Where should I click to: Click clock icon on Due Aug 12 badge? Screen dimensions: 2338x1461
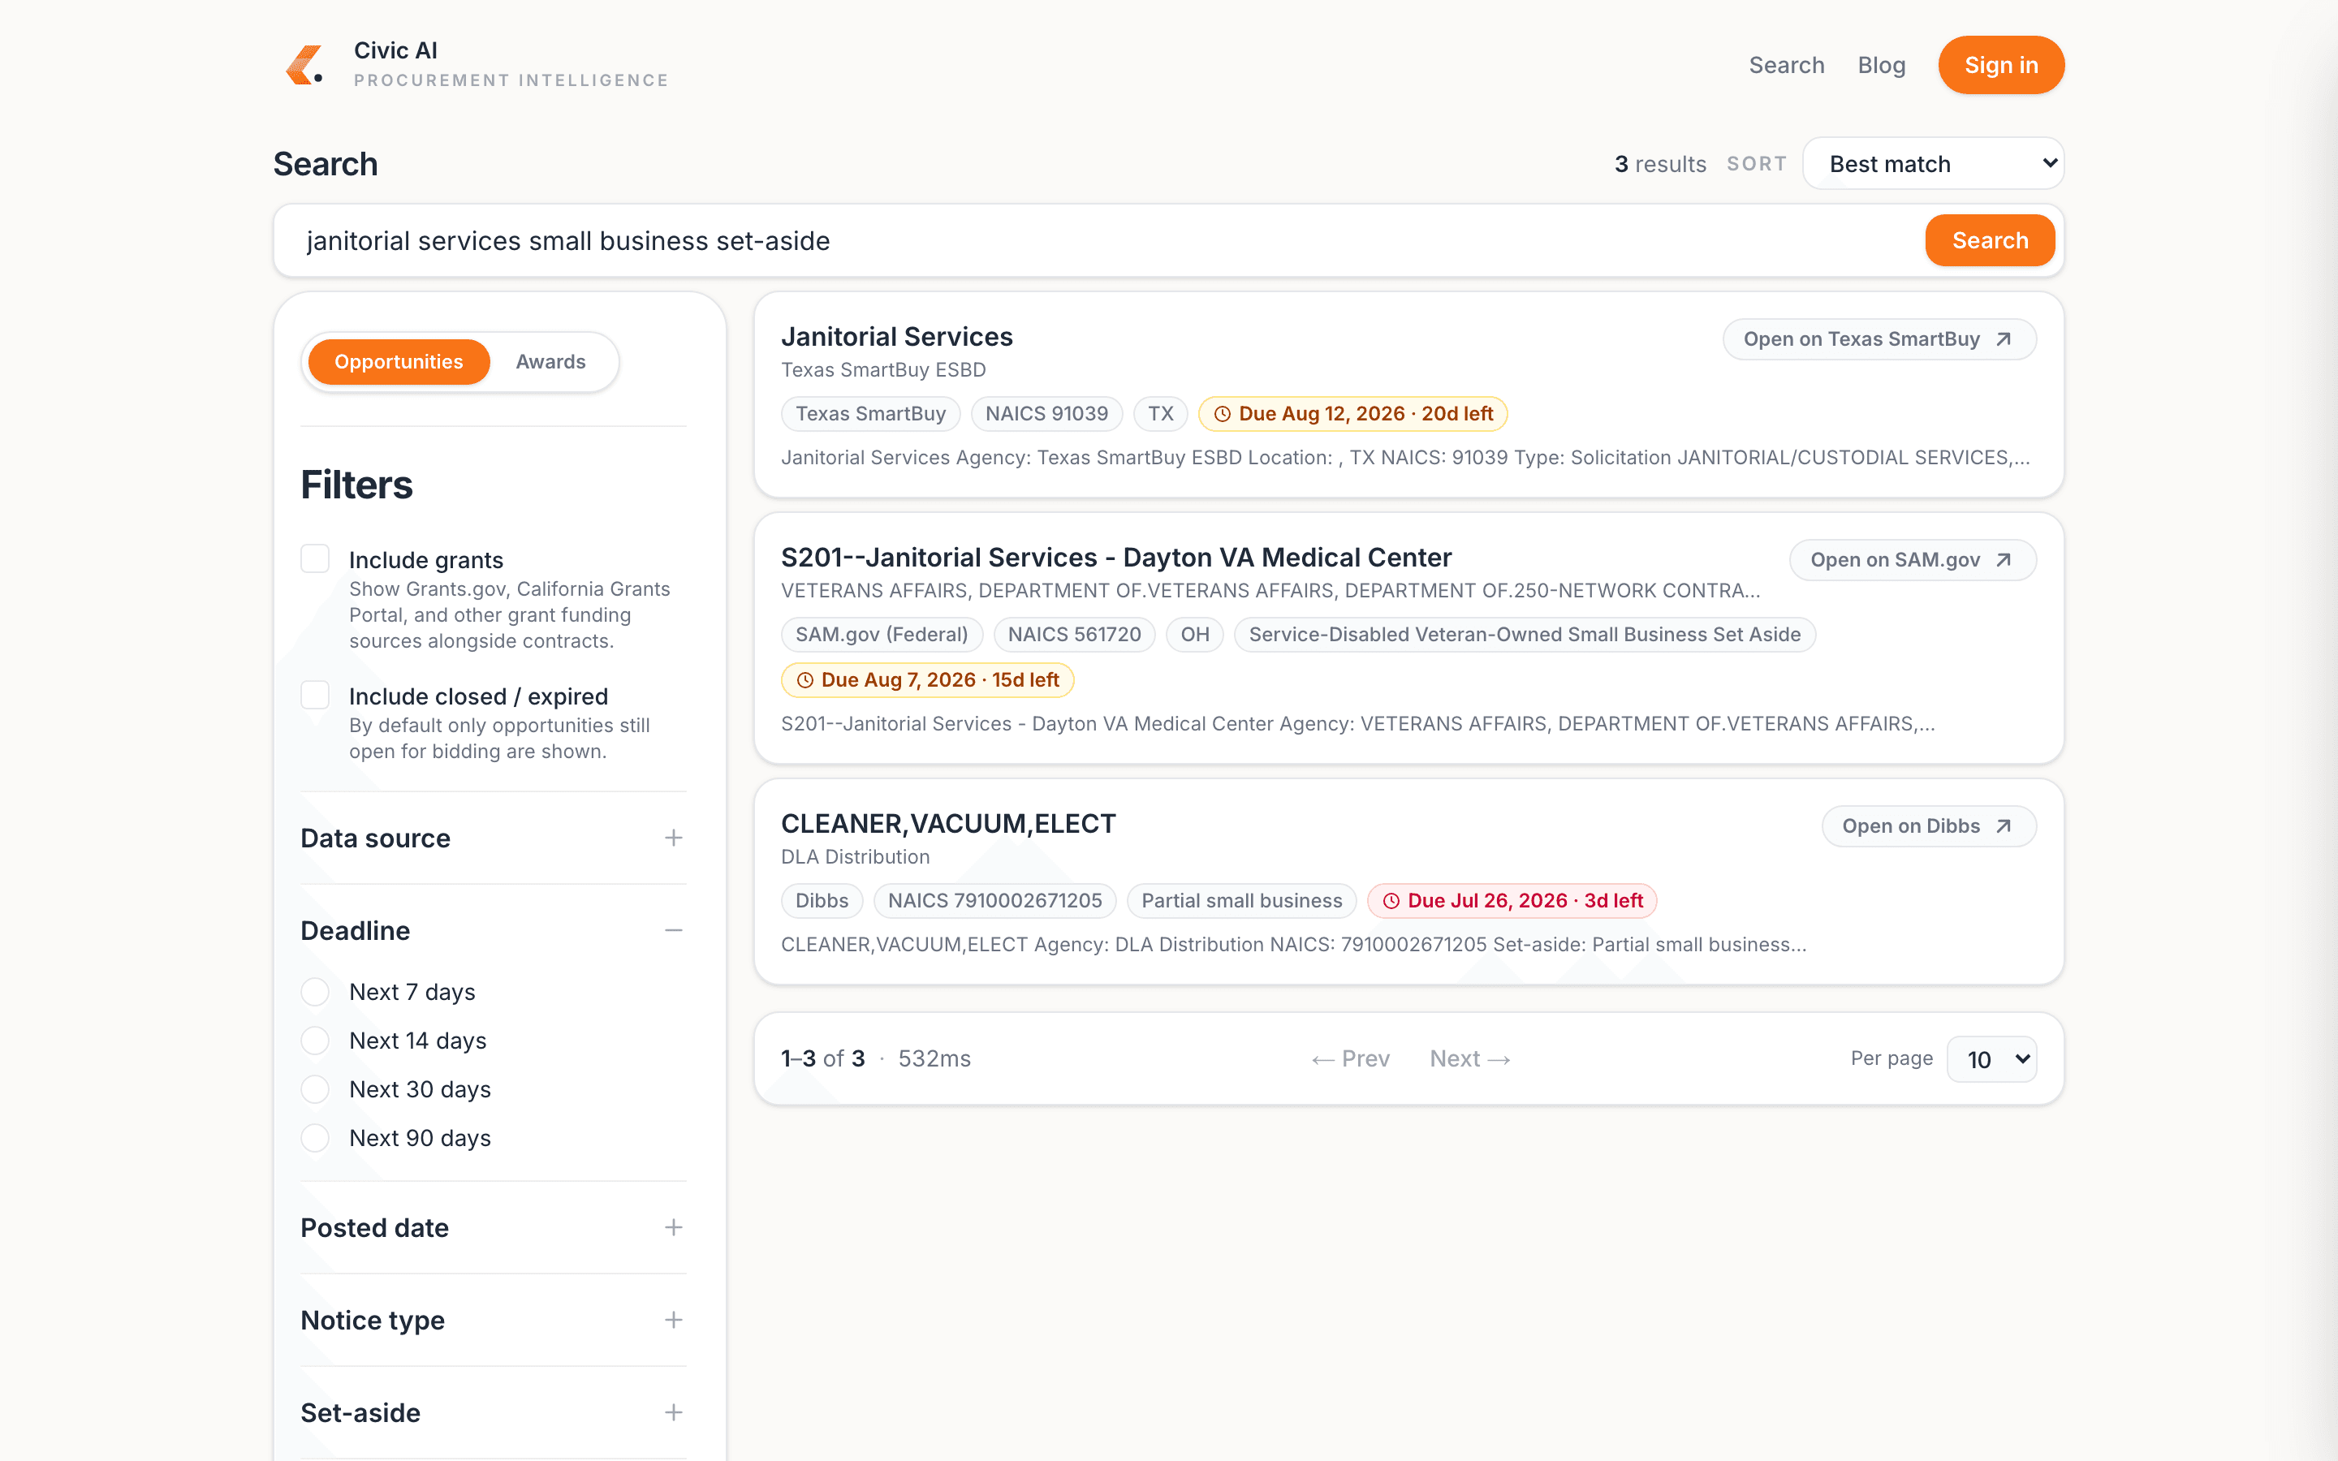coord(1222,414)
